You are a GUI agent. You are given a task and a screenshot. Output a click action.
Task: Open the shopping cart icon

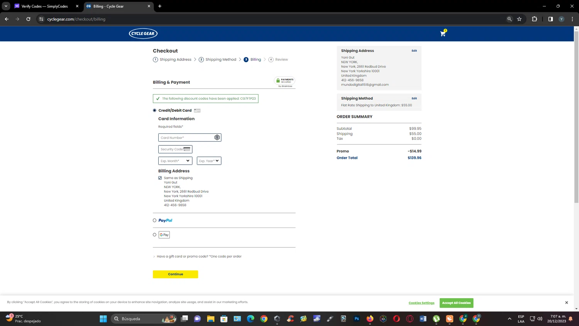click(443, 34)
